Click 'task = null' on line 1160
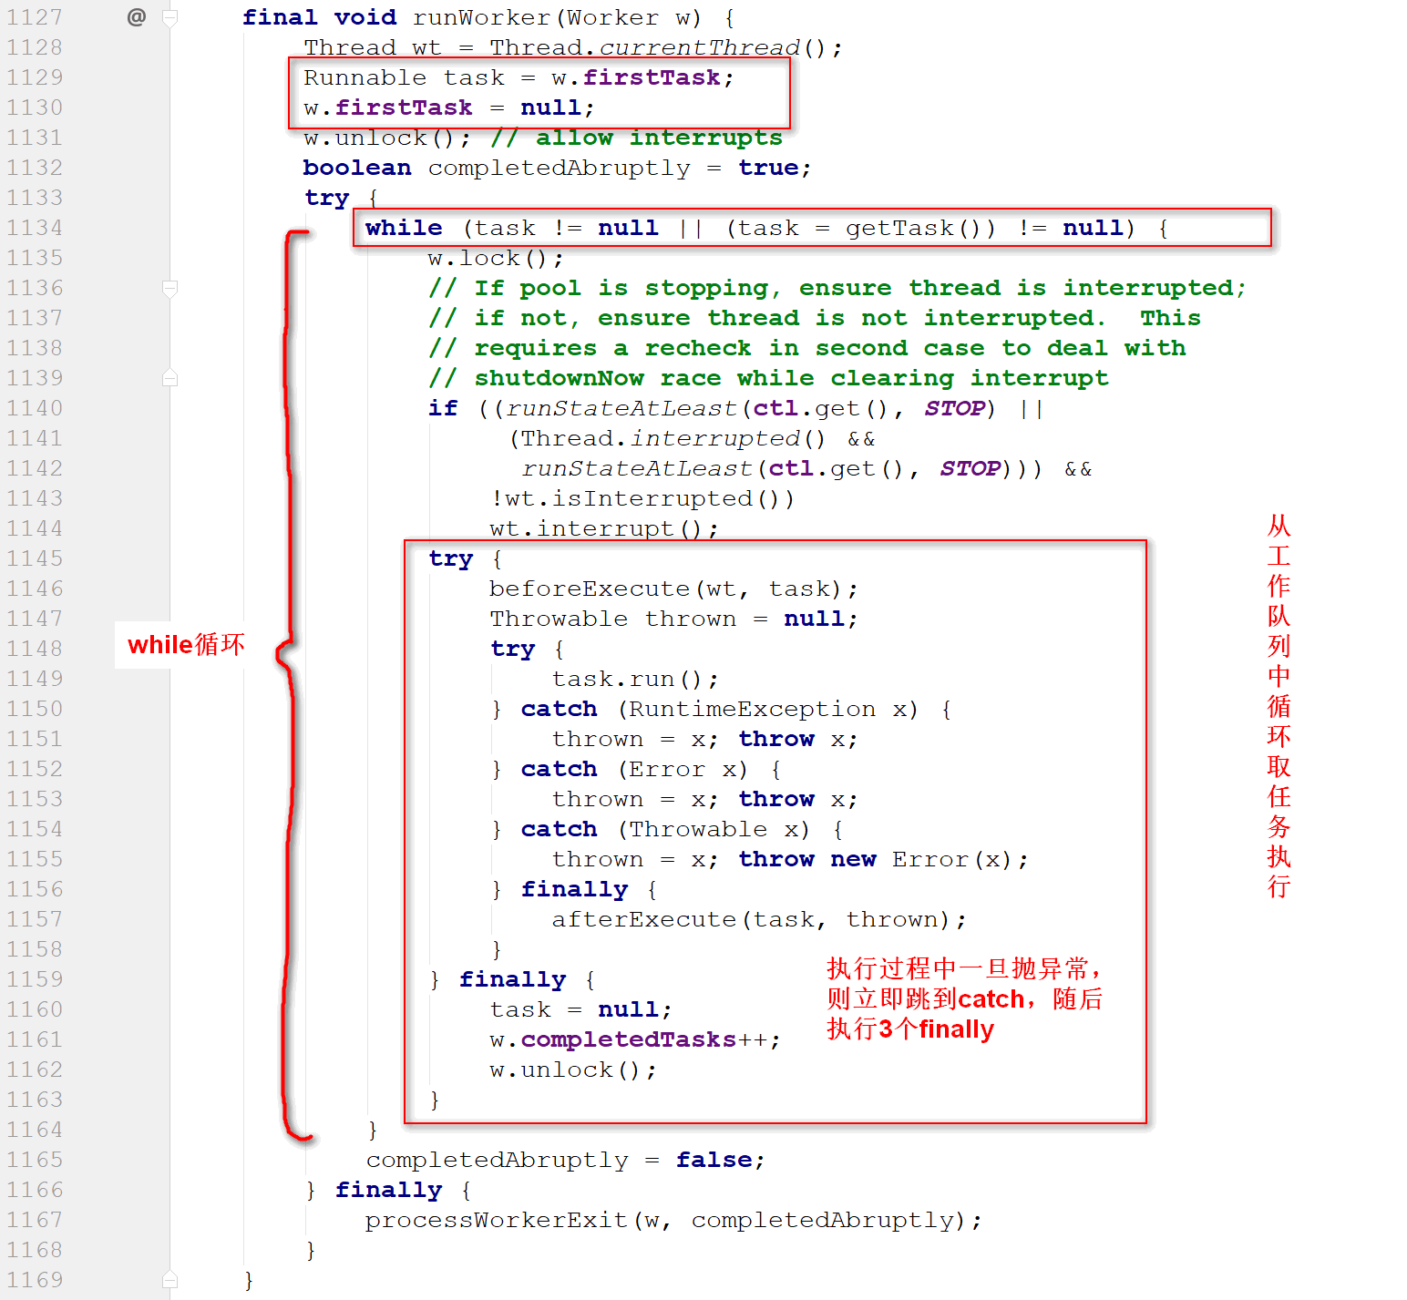1407x1300 pixels. pyautogui.click(x=574, y=1009)
